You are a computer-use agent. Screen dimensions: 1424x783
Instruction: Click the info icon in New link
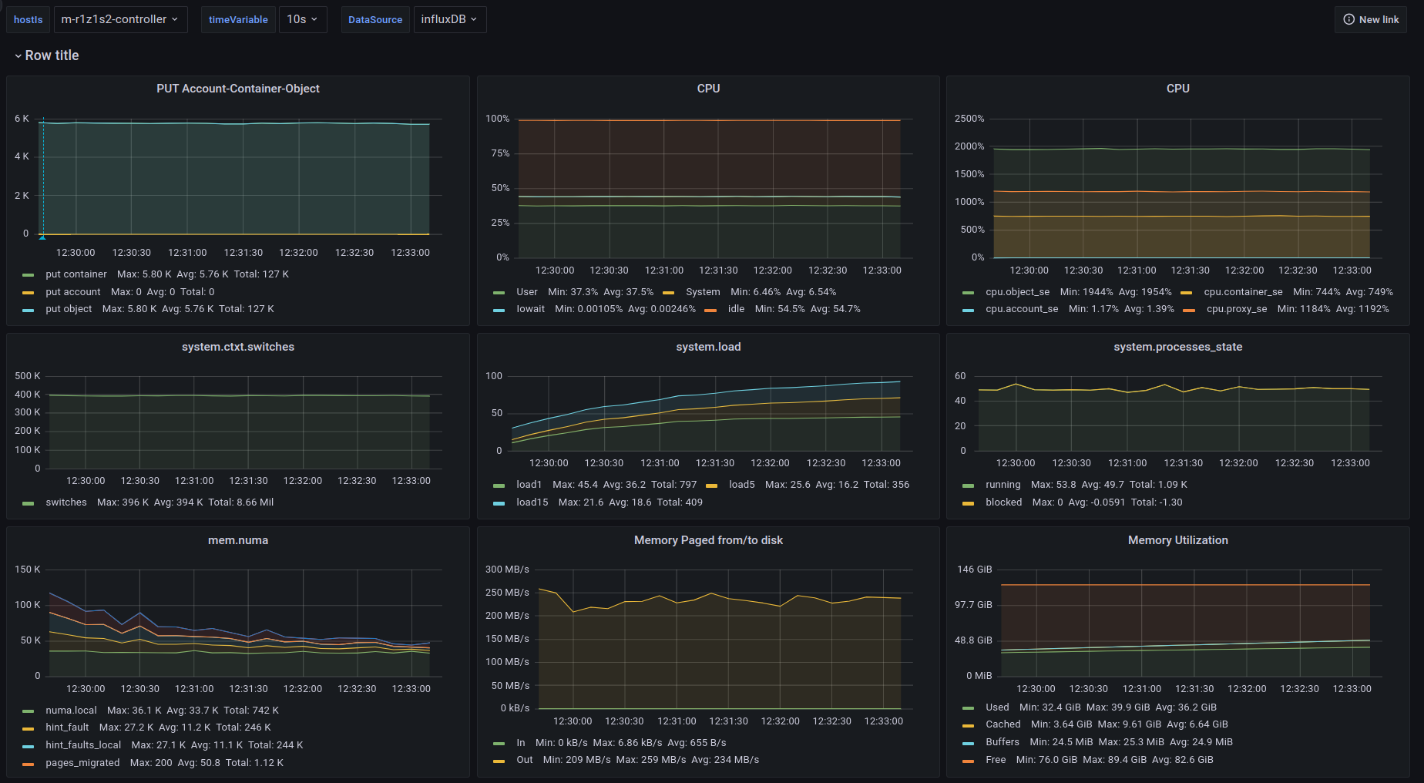1348,19
